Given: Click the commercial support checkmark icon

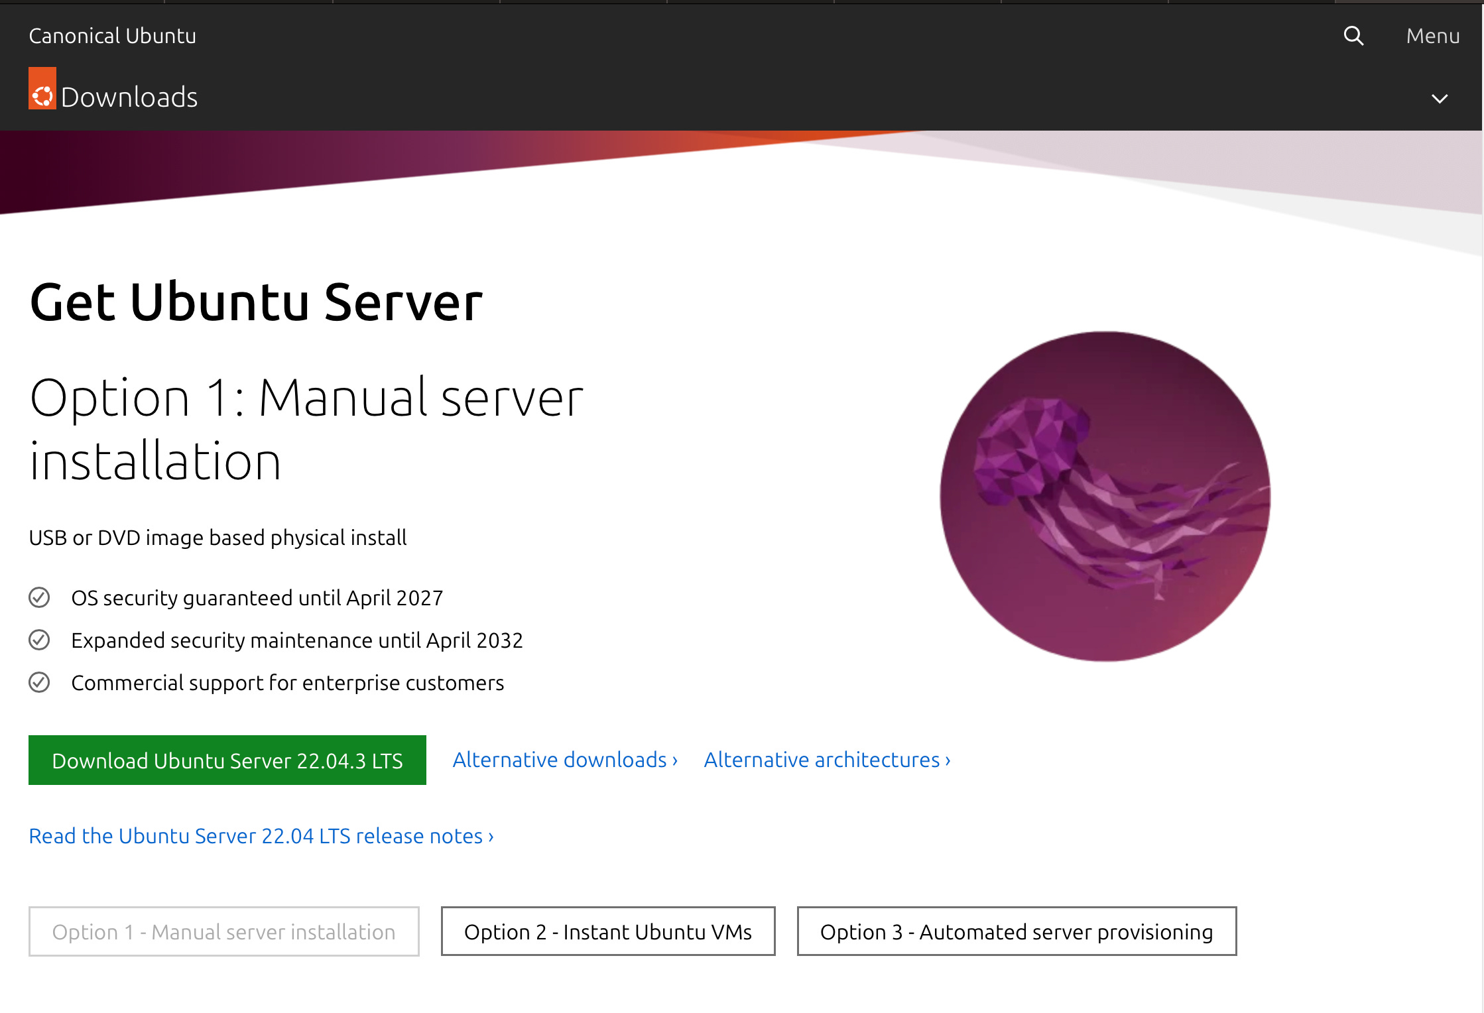Looking at the screenshot, I should [x=39, y=683].
